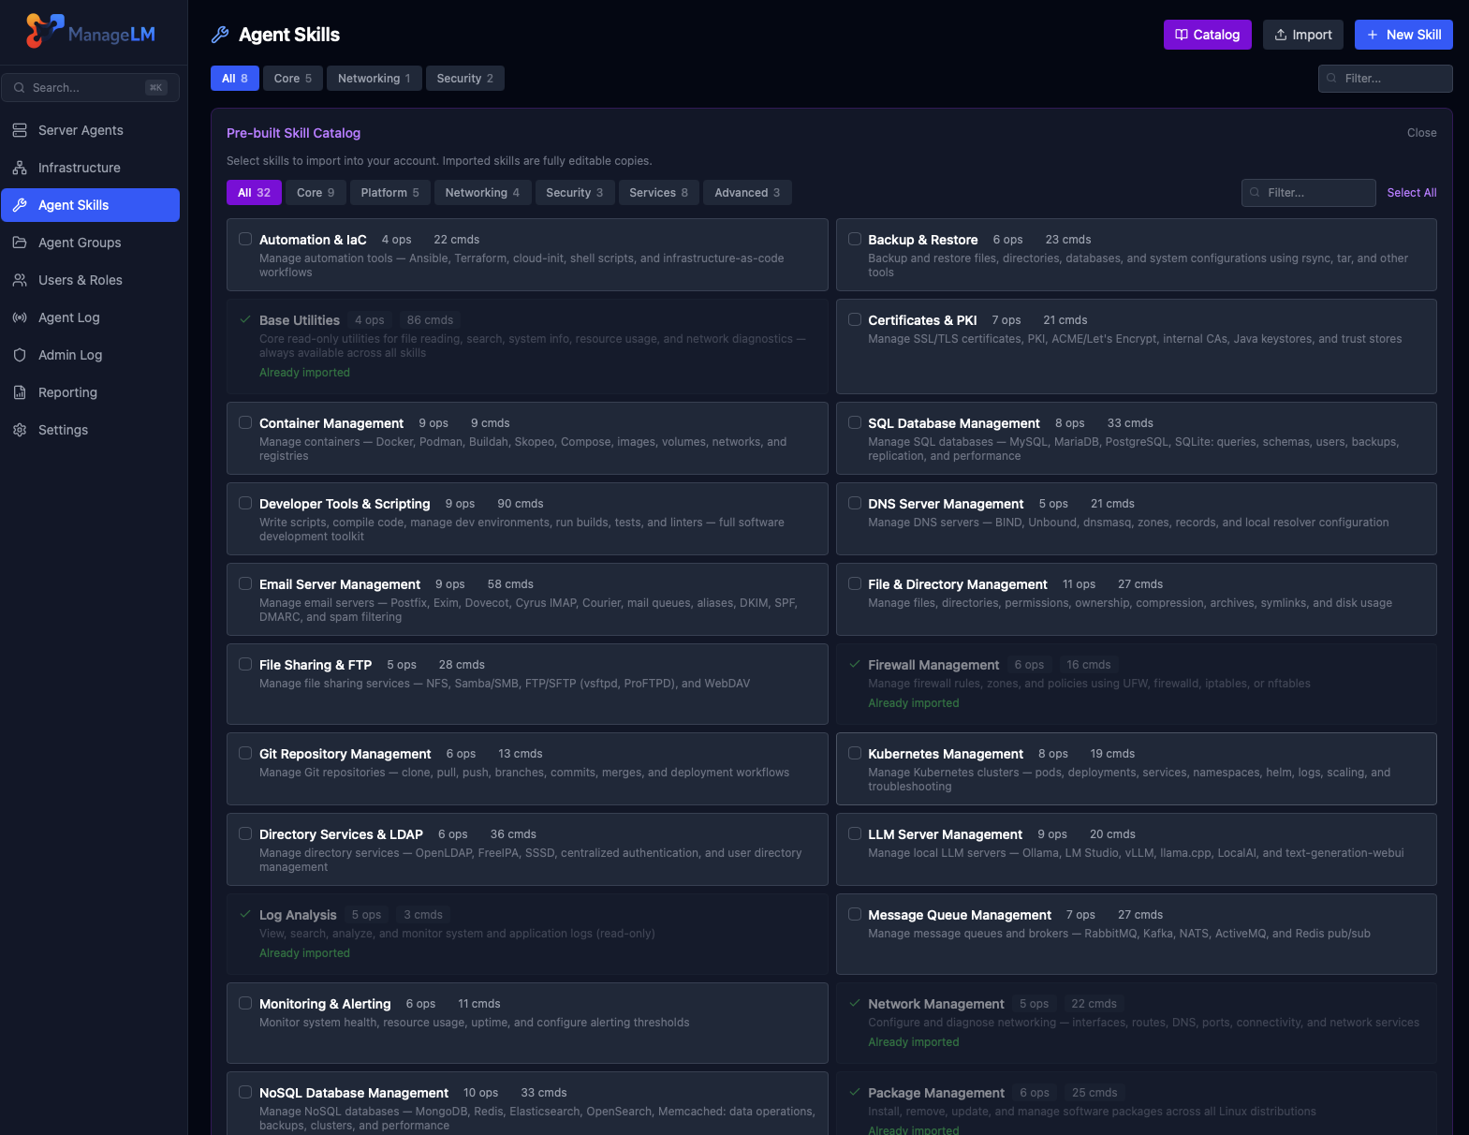Click the book icon in Catalog button
Screen dimensions: 1469x1135
point(1182,35)
